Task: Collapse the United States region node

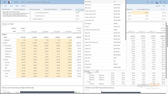Action: (3, 46)
